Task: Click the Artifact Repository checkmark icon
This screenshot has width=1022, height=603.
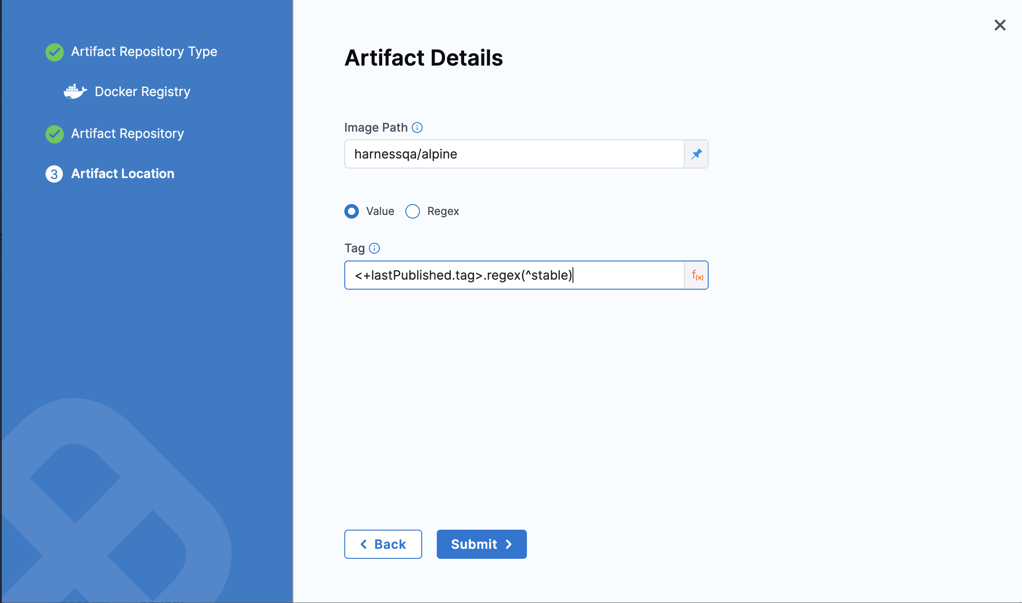Action: pyautogui.click(x=55, y=132)
